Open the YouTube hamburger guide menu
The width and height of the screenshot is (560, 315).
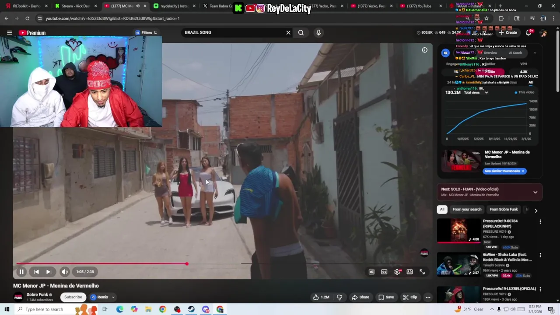click(9, 33)
